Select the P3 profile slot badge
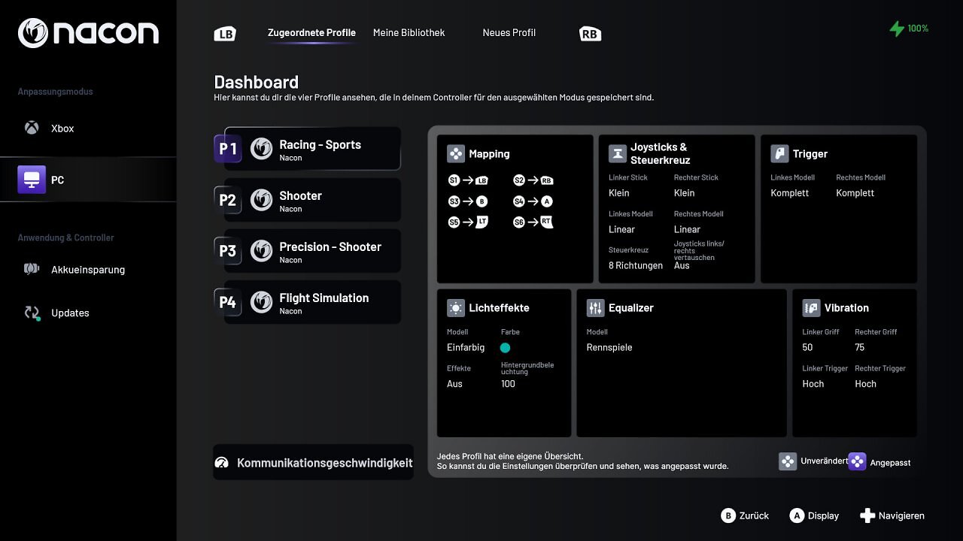The width and height of the screenshot is (963, 541). pos(228,251)
